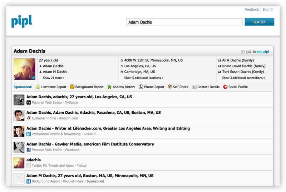The image size is (286, 192).
Task: Click the Username Report person icon
Action: point(38,87)
